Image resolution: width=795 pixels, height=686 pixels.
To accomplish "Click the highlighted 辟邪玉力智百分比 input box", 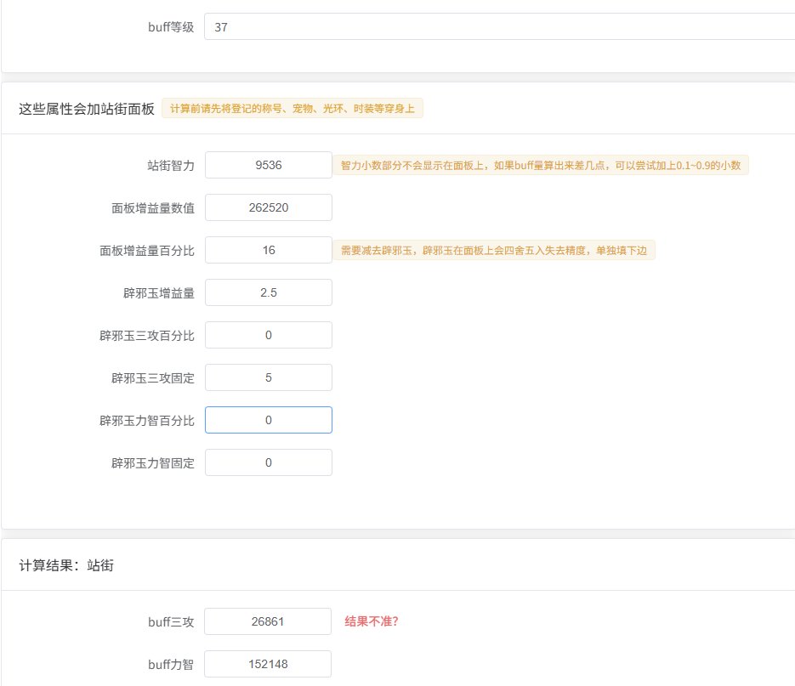I will [x=268, y=420].
